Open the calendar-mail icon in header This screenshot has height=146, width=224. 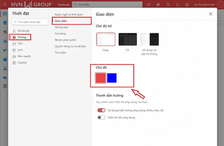pos(158,4)
